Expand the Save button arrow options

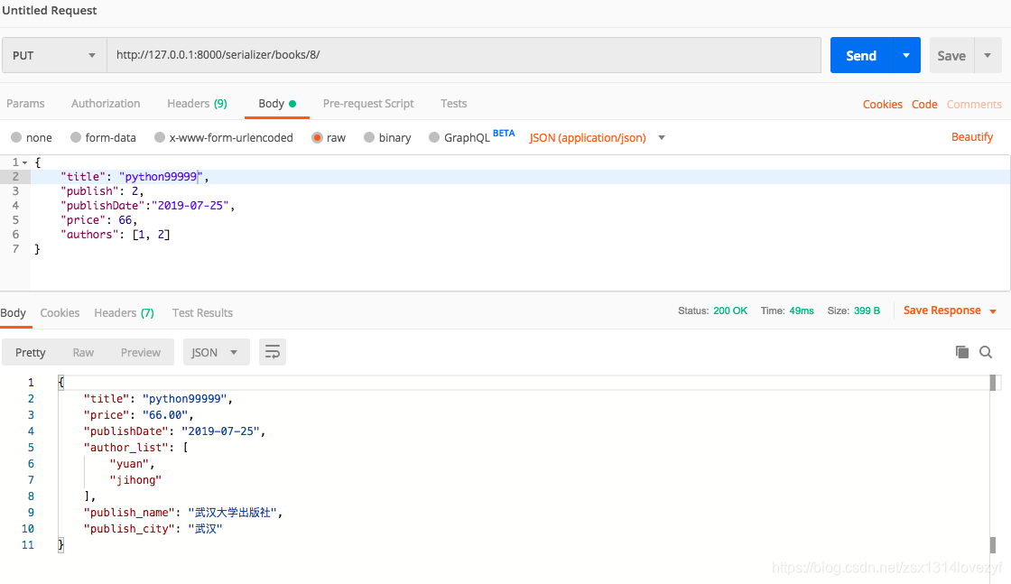[988, 55]
